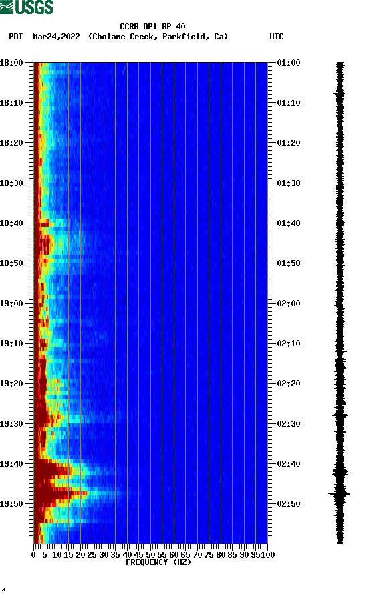Click the 19:20 PDT time label
The image size is (369, 597).
pyautogui.click(x=11, y=384)
